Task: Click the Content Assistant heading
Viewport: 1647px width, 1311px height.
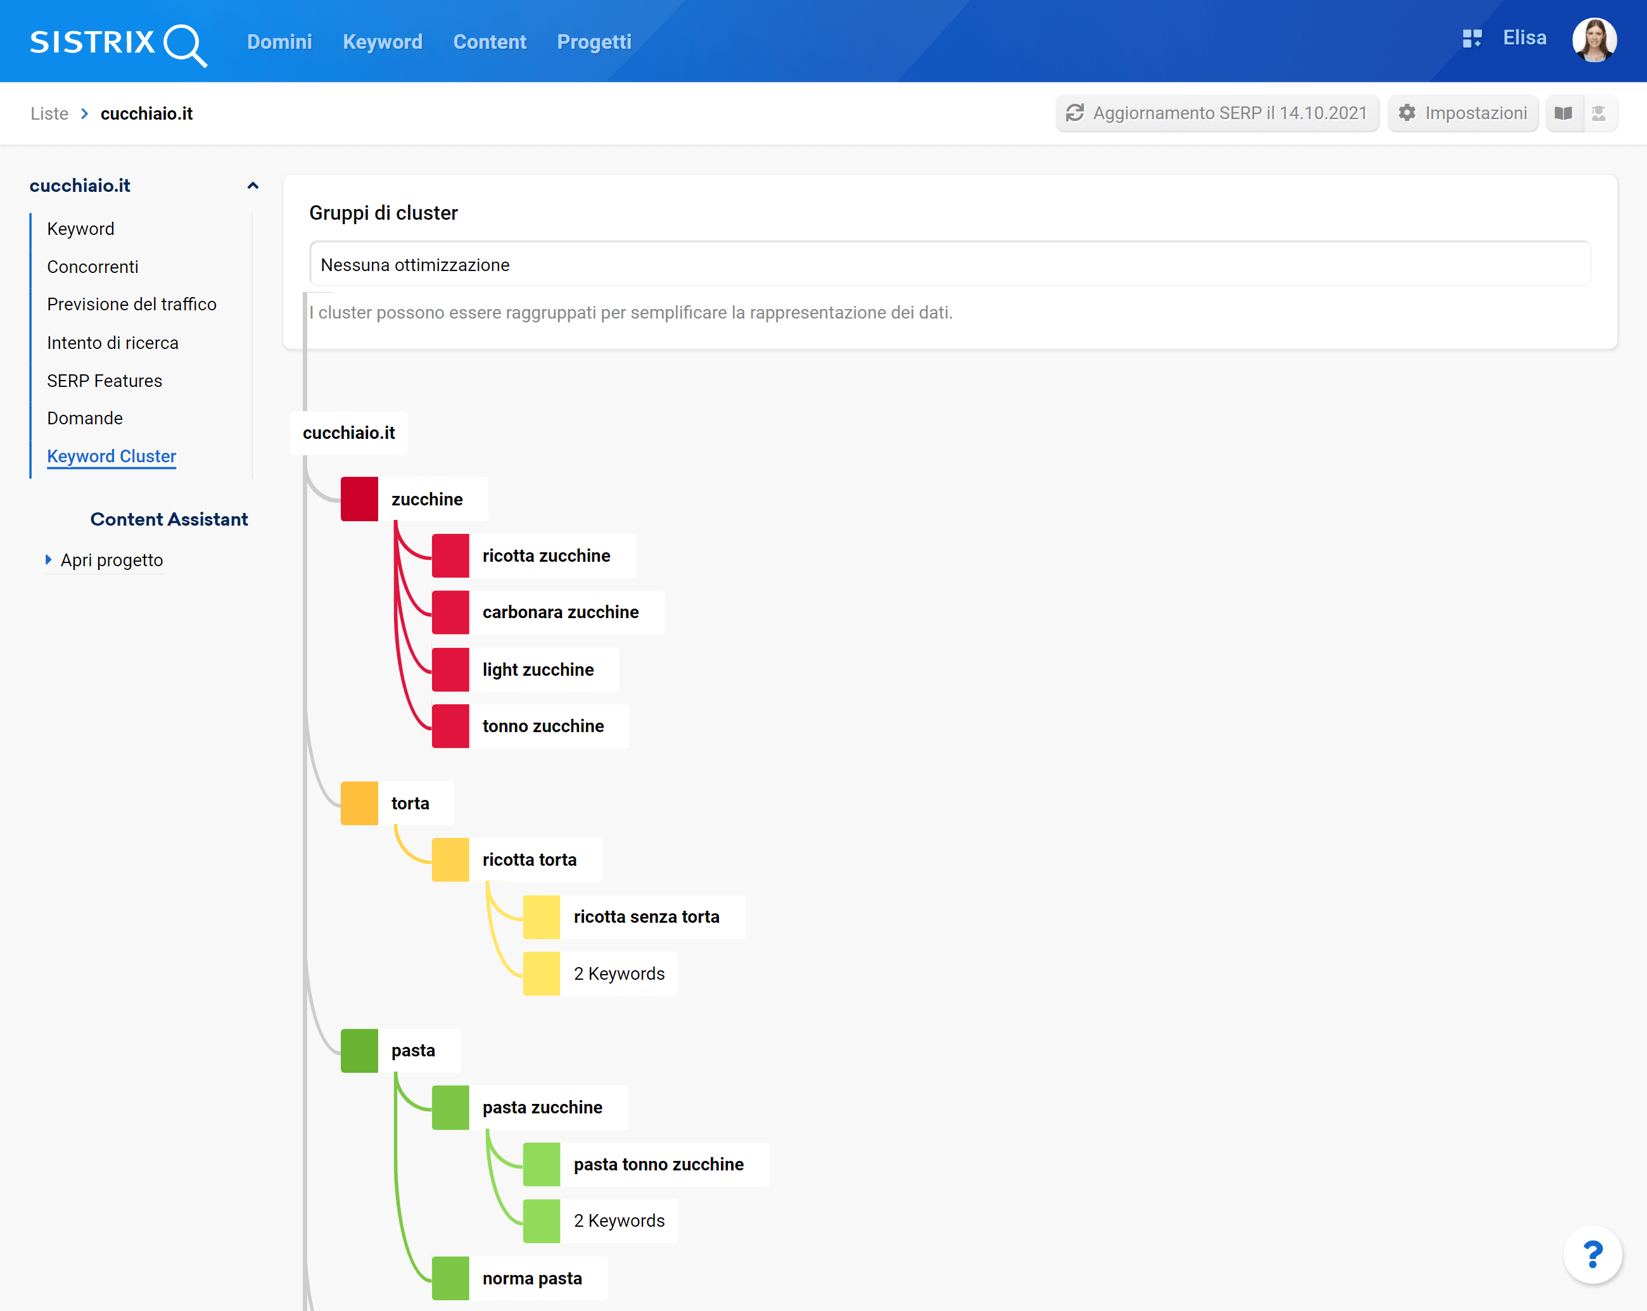Action: click(x=169, y=519)
